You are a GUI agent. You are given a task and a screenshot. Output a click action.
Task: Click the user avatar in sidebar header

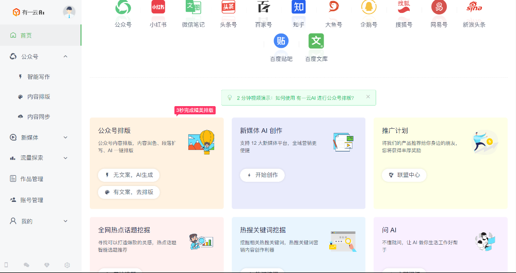[x=69, y=12]
